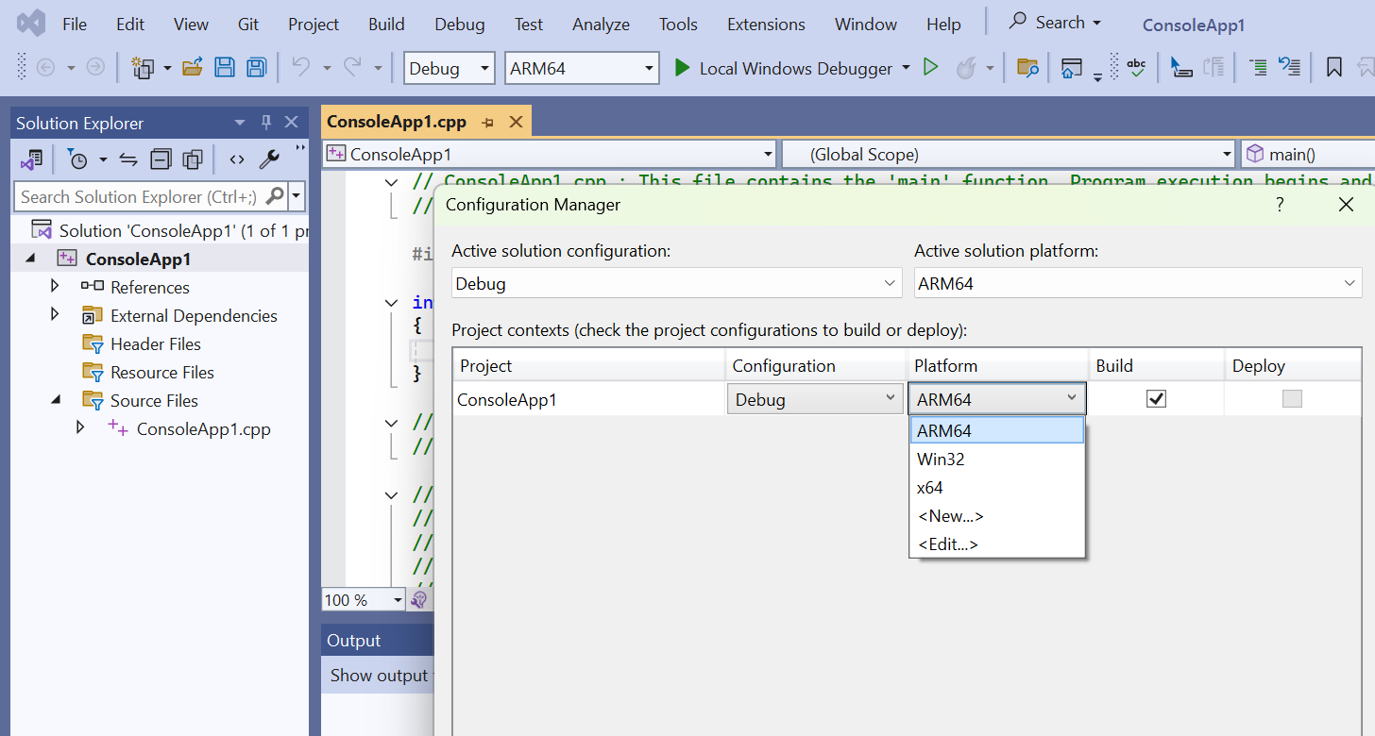Start without debugging (hollow green arrow)
Viewport: 1375px width, 736px height.
[930, 67]
